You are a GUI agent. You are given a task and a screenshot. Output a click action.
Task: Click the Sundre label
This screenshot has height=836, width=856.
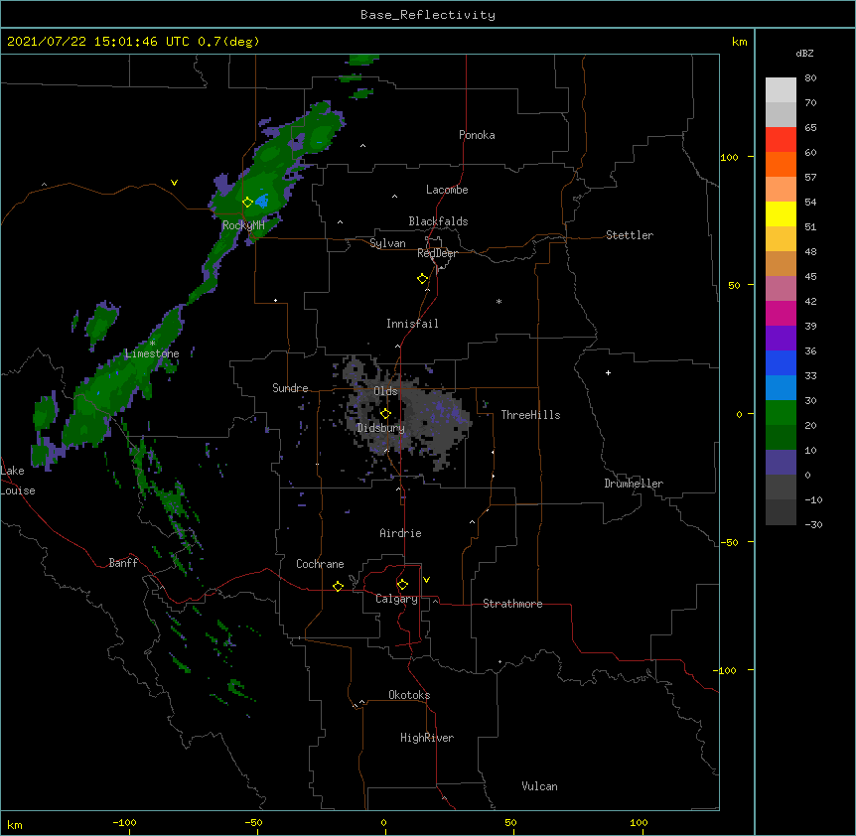(290, 388)
